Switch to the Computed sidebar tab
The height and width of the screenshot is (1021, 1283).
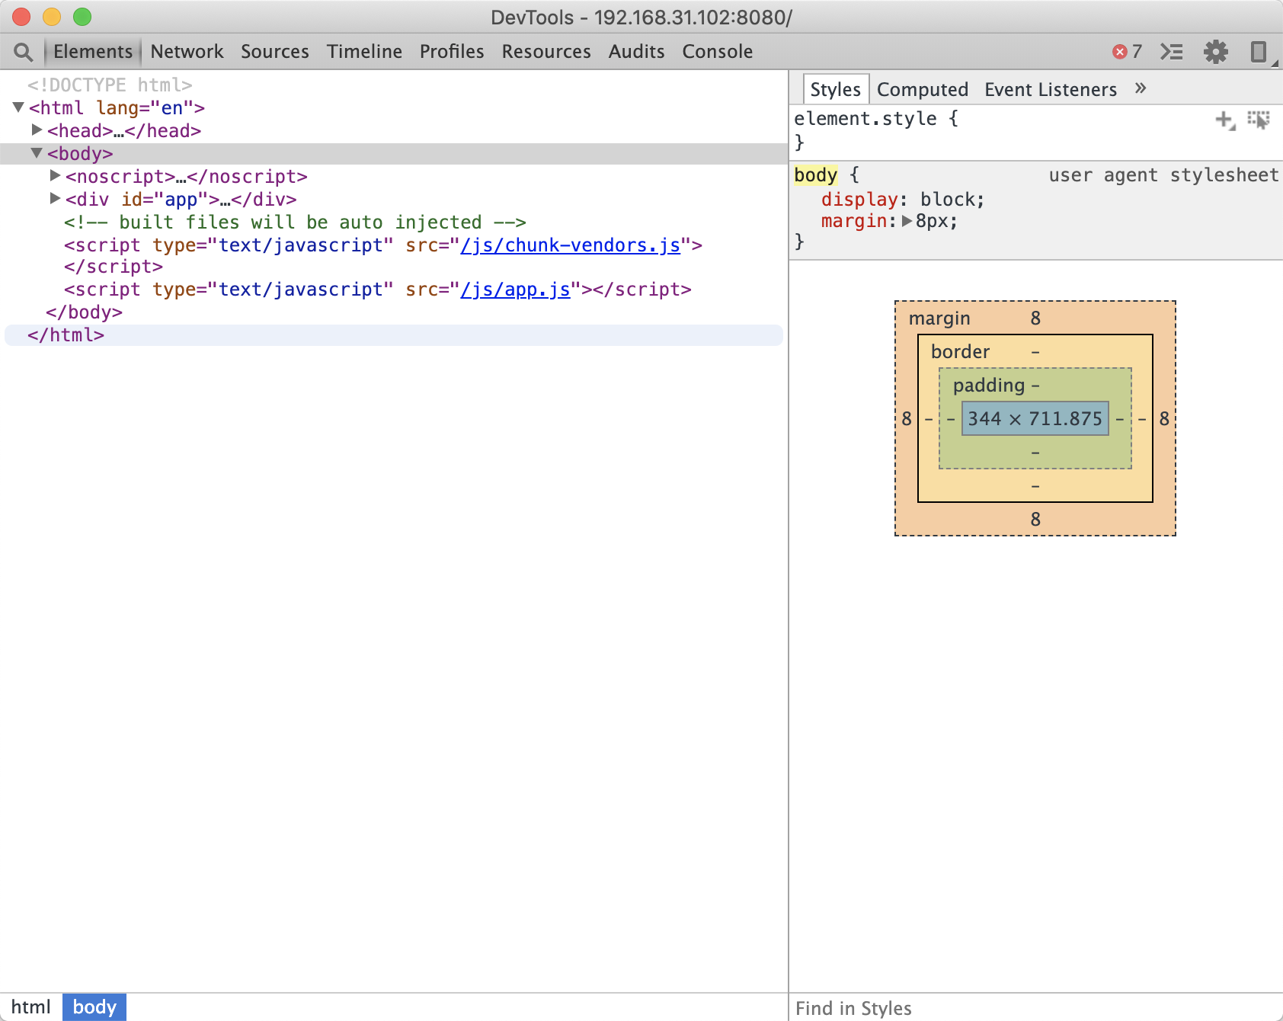coord(923,90)
